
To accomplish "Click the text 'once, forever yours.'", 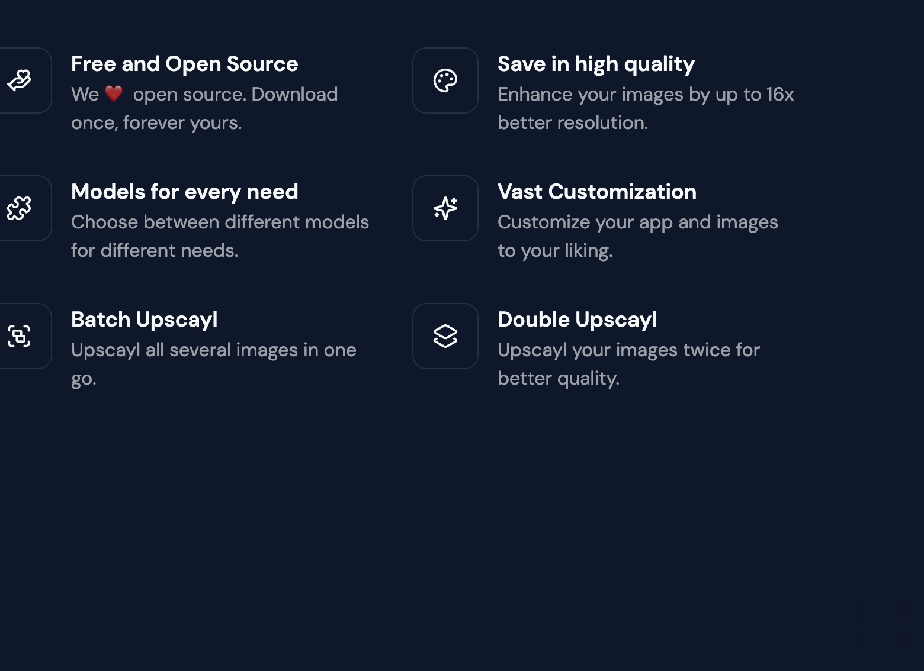I will [156, 123].
